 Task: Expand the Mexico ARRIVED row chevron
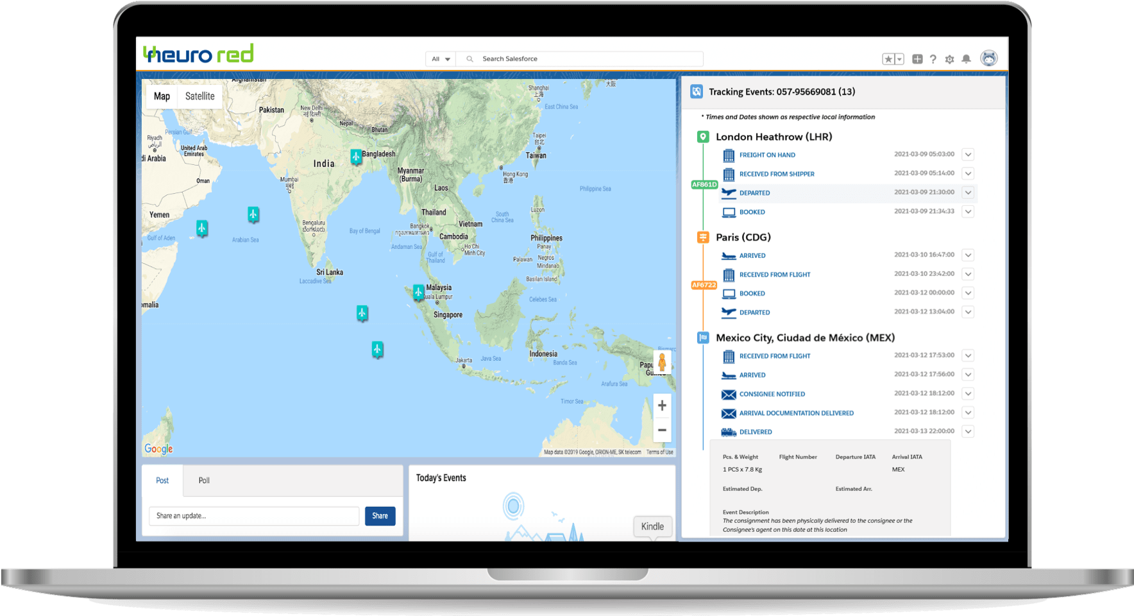[969, 375]
